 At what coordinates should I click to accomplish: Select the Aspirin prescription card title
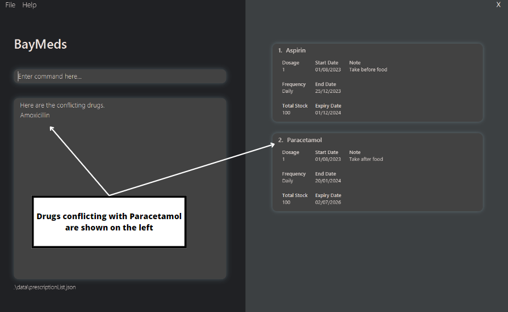coord(292,50)
